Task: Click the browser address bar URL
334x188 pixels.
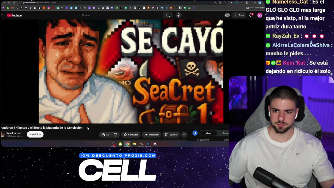Action: click(x=39, y=3)
